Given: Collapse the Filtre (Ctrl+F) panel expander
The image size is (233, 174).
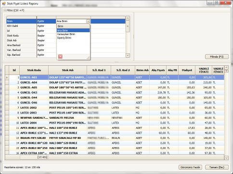Looking at the screenshot, I should [5, 10].
